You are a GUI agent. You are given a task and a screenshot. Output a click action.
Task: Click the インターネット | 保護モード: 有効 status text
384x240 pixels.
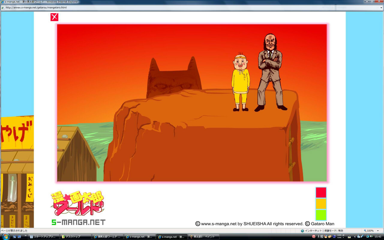pyautogui.click(x=324, y=231)
